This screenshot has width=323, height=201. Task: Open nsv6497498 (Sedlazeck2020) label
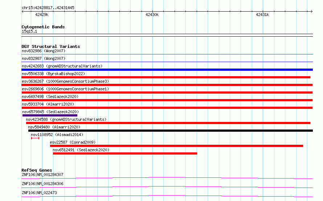click(x=50, y=97)
